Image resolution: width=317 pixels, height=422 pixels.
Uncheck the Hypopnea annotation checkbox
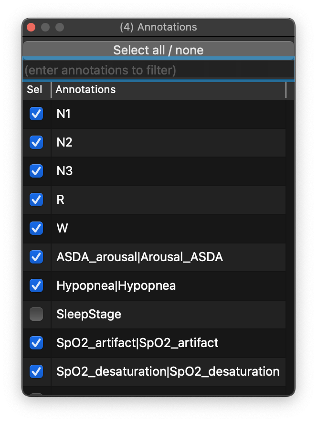point(36,285)
